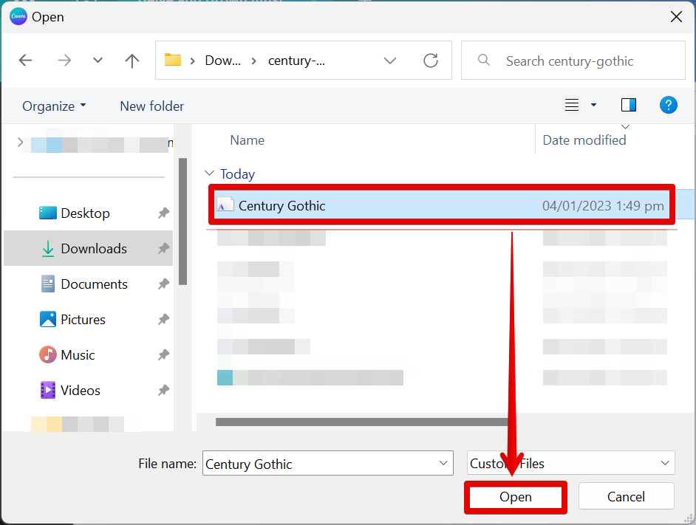Viewport: 696px width, 525px height.
Task: Toggle the preview pane icon
Action: click(x=629, y=105)
